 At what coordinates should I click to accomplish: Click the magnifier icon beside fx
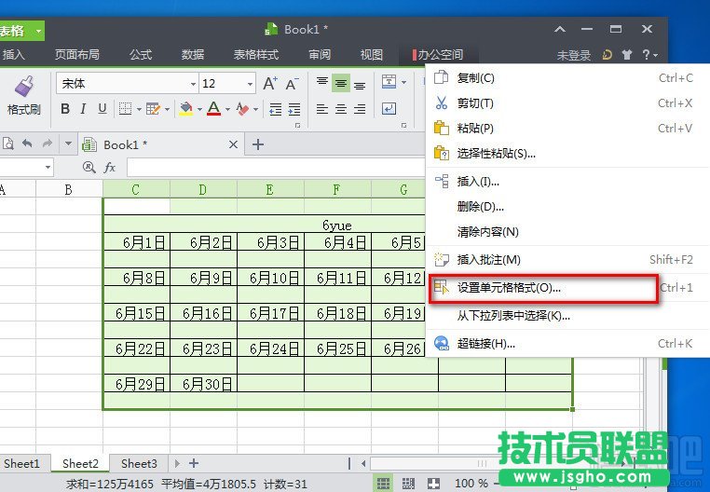coord(89,168)
